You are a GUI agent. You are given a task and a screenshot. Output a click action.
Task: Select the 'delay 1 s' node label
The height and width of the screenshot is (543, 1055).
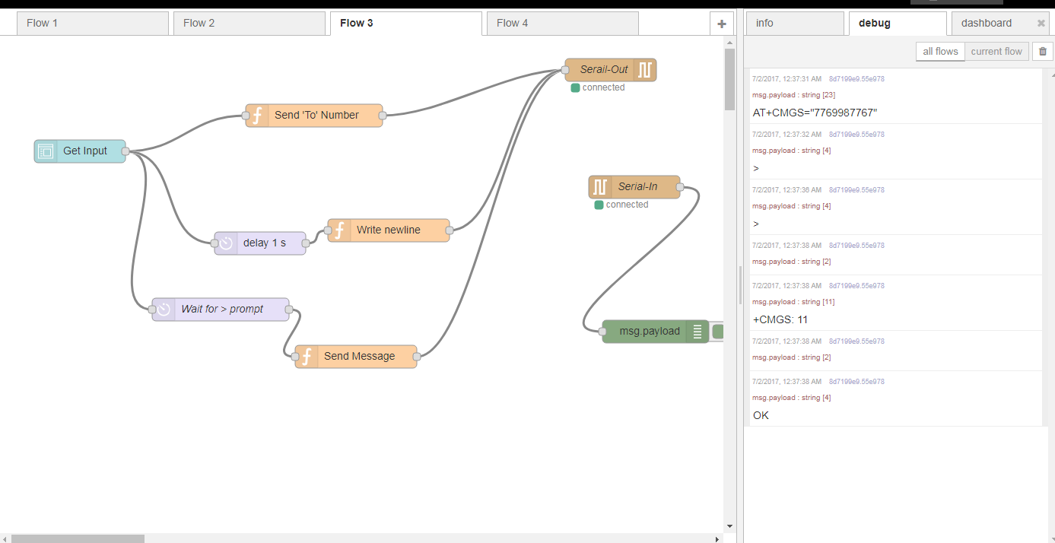pyautogui.click(x=265, y=243)
